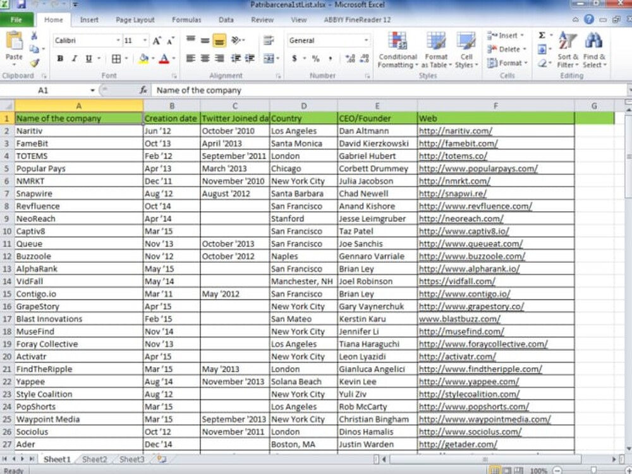This screenshot has height=474, width=632.
Task: Open the Calibri font name dropdown
Action: (118, 40)
